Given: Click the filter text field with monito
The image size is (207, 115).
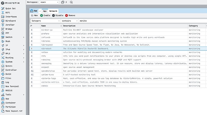Looking at the screenshot, I should (142, 21).
